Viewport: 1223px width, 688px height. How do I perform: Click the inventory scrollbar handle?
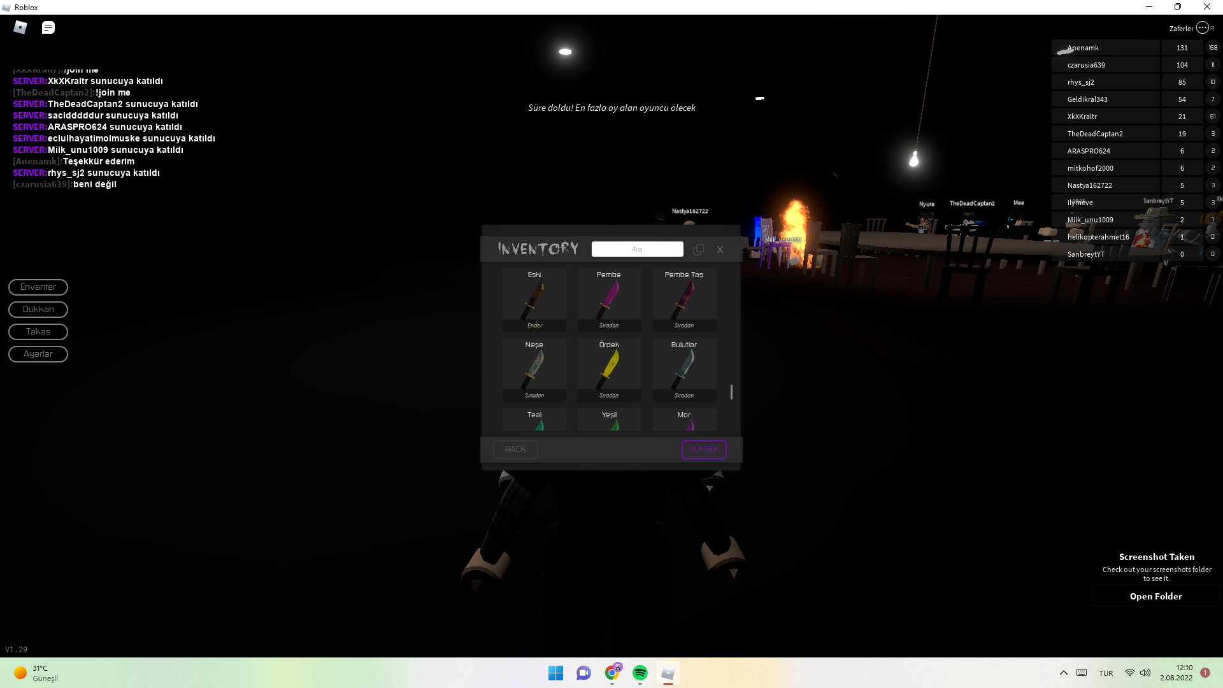pyautogui.click(x=731, y=392)
